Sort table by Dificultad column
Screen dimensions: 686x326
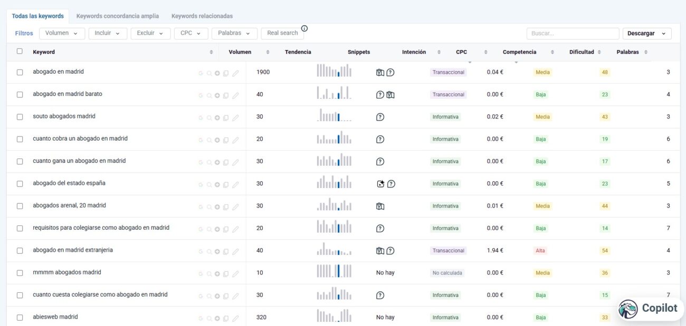[x=599, y=52]
